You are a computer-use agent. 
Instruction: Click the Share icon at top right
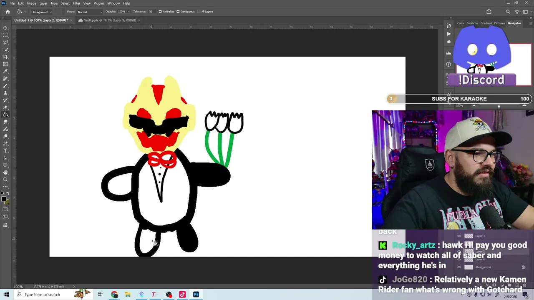[489, 12]
